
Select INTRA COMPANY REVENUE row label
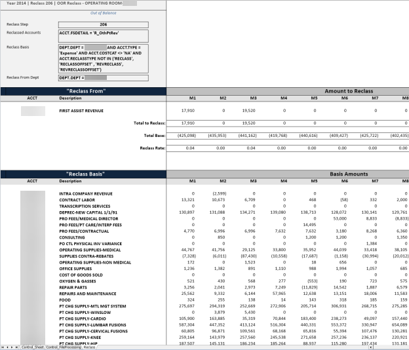click(x=86, y=194)
